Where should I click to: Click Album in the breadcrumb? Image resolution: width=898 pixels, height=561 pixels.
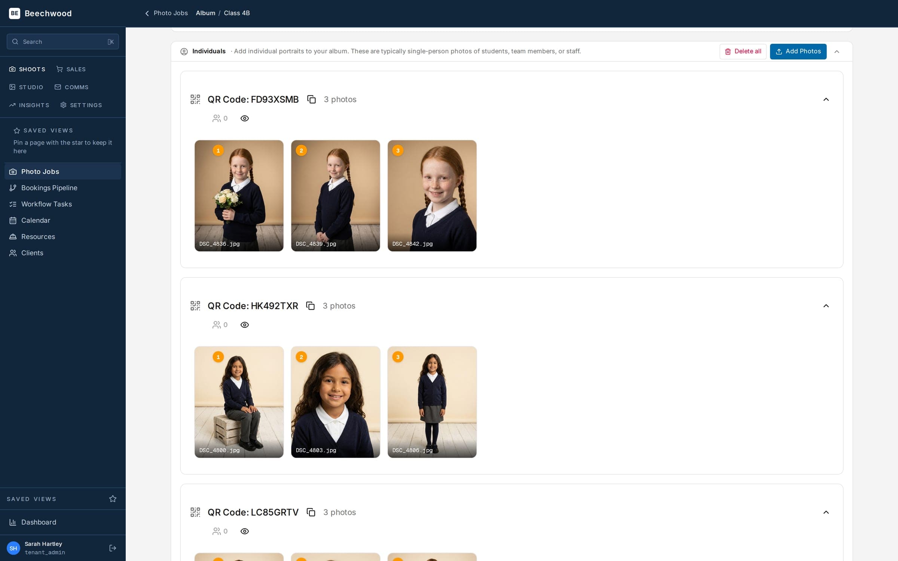(x=205, y=13)
